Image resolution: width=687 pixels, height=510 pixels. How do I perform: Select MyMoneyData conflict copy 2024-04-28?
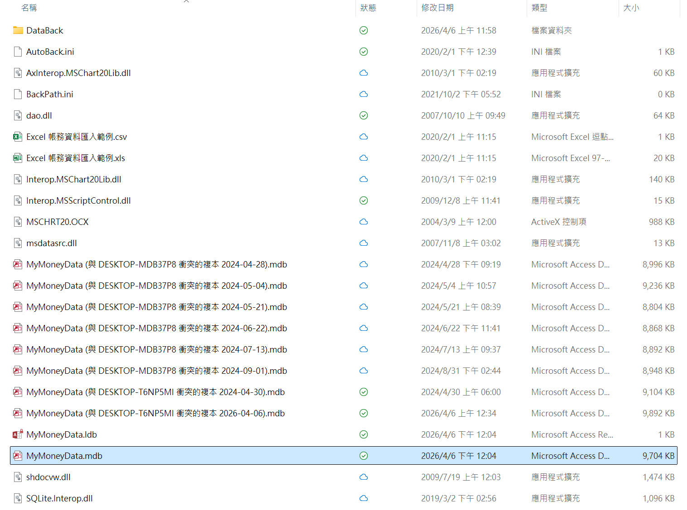(156, 264)
